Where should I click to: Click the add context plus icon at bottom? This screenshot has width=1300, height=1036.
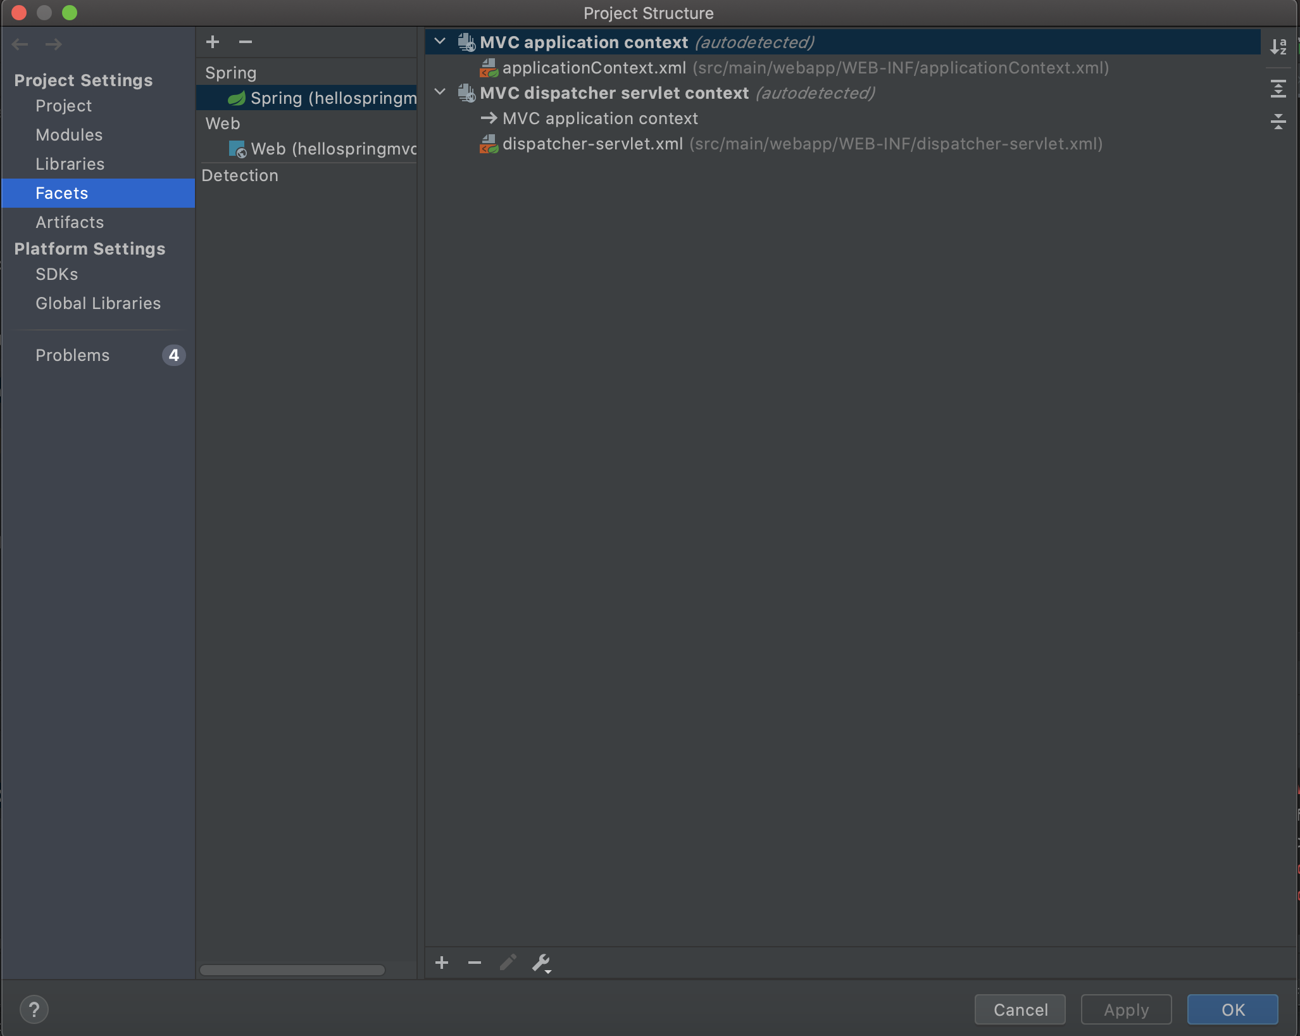[442, 963]
